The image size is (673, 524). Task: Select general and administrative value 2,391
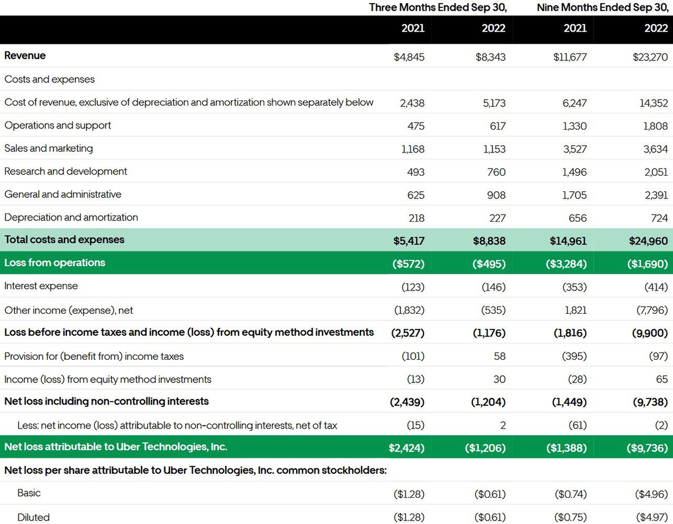[656, 195]
